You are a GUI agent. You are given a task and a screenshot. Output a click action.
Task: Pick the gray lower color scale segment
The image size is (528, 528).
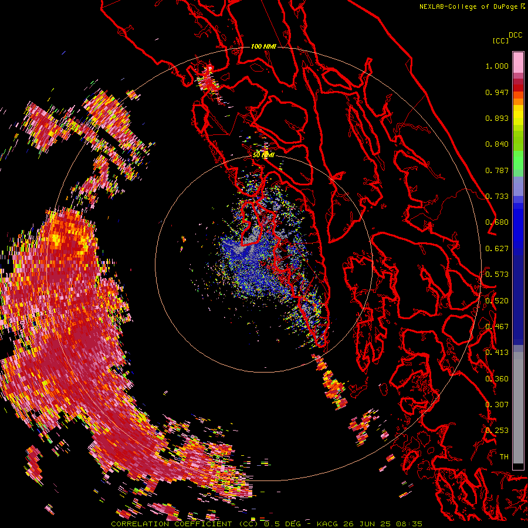[518, 408]
